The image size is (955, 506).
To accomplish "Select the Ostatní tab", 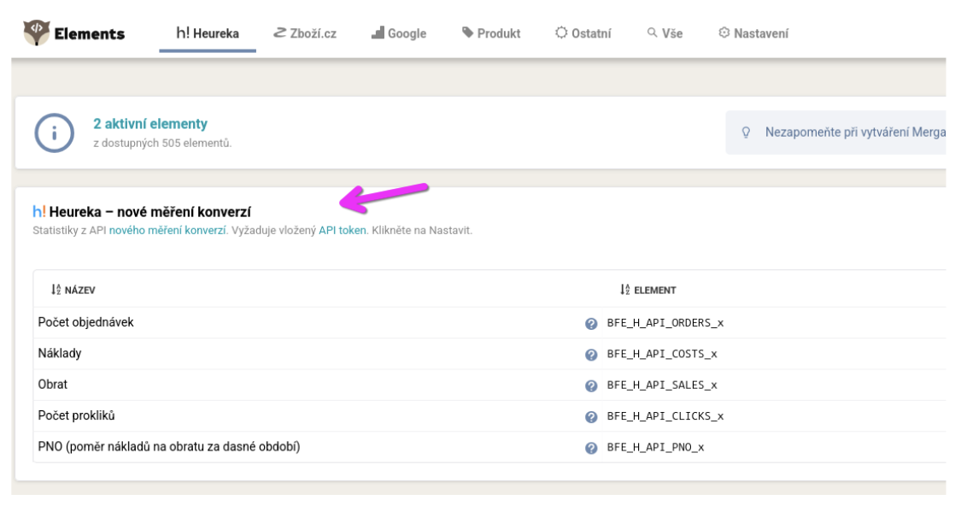I will (583, 34).
